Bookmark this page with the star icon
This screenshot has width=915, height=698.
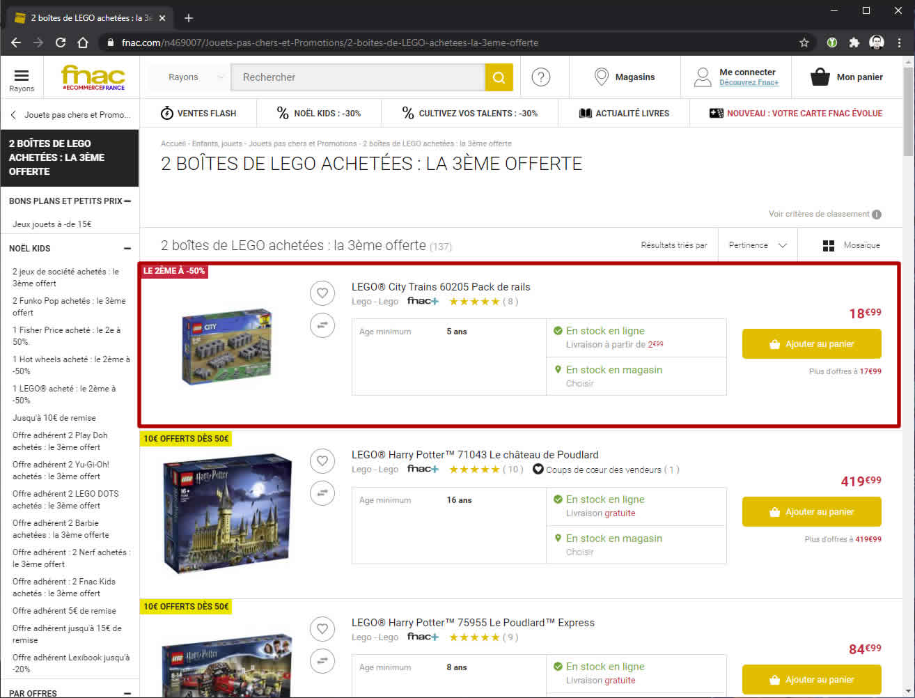[x=804, y=42]
